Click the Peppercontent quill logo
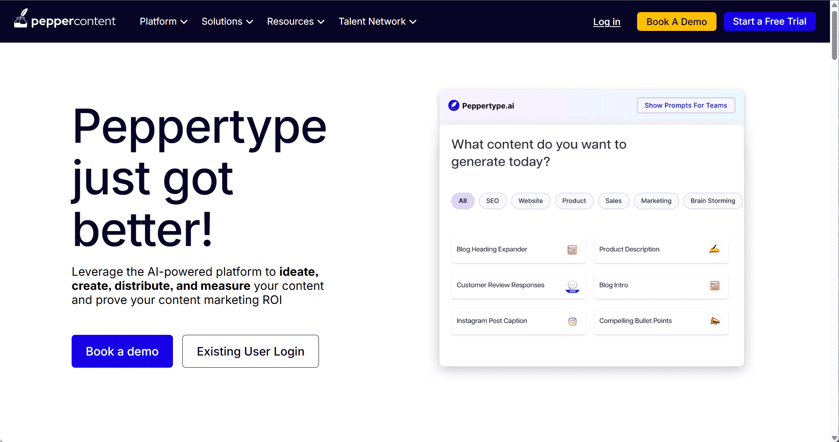Screen dimensions: 839x442 (x=21, y=18)
